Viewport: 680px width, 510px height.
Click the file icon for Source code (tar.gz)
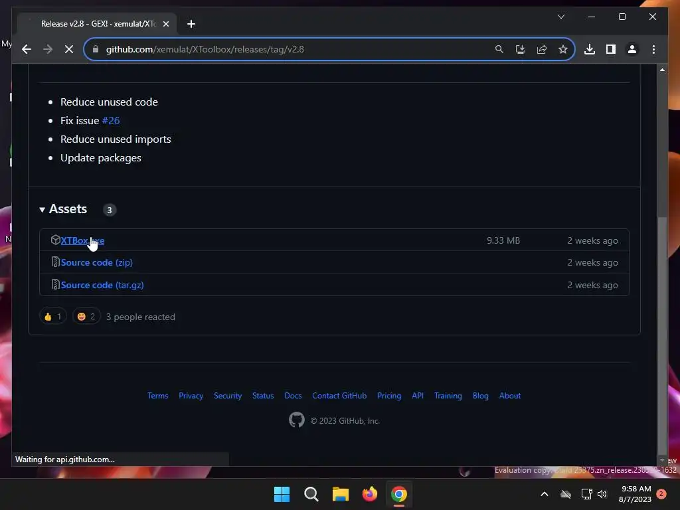click(x=55, y=284)
